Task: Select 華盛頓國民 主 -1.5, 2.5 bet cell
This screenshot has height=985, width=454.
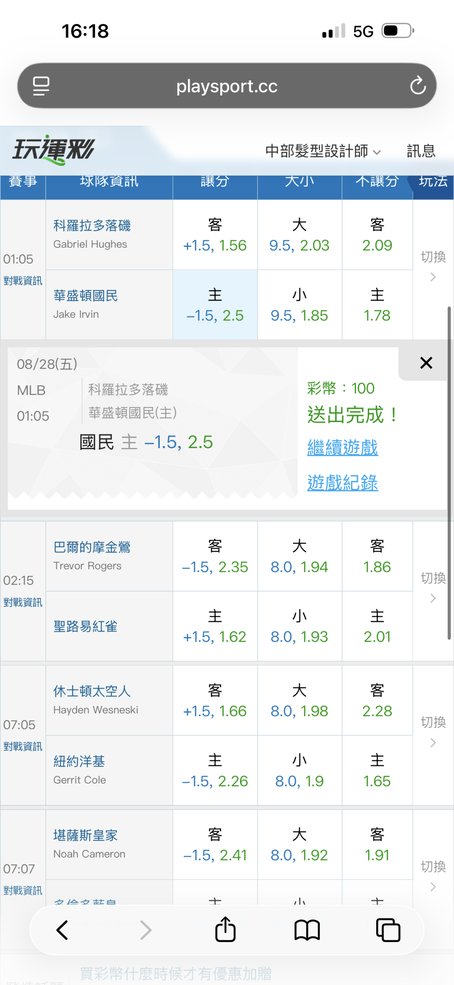Action: 215,305
